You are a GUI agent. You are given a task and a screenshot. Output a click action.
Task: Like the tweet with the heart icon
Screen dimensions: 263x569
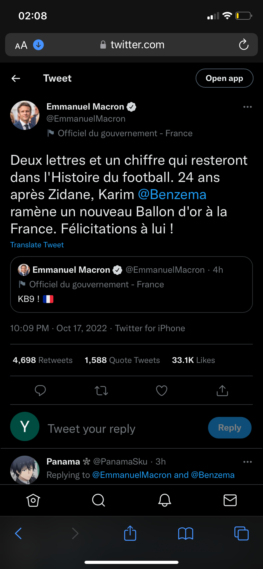pos(162,391)
